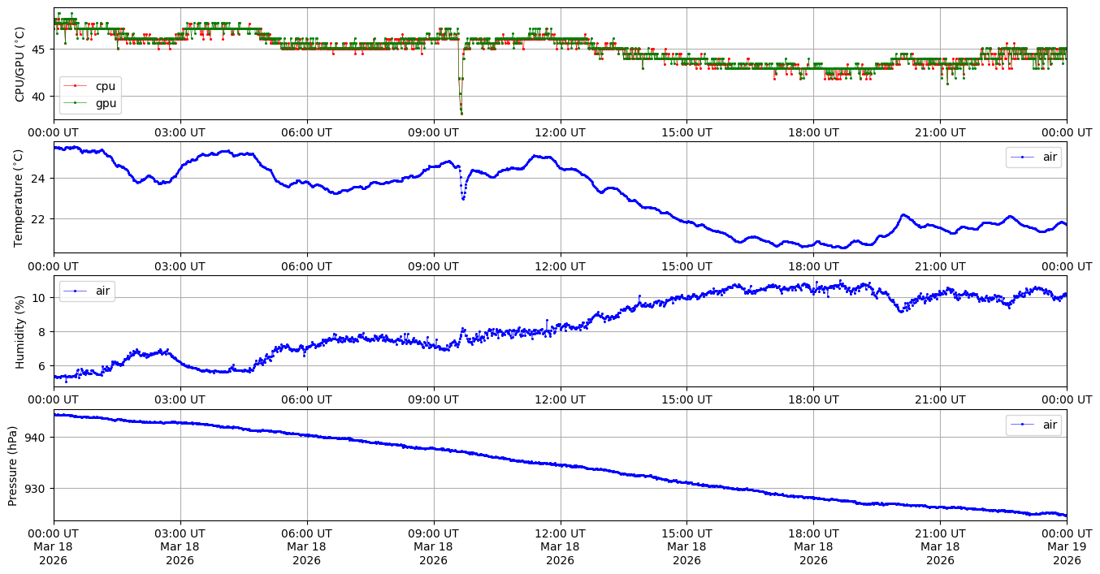
Task: Select the air legend in Humidity plot
Action: pos(87,291)
